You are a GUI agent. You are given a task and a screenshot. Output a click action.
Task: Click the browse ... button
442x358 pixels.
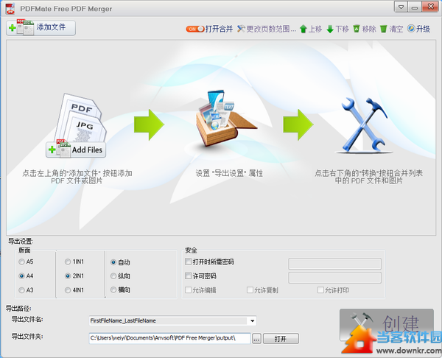256,339
